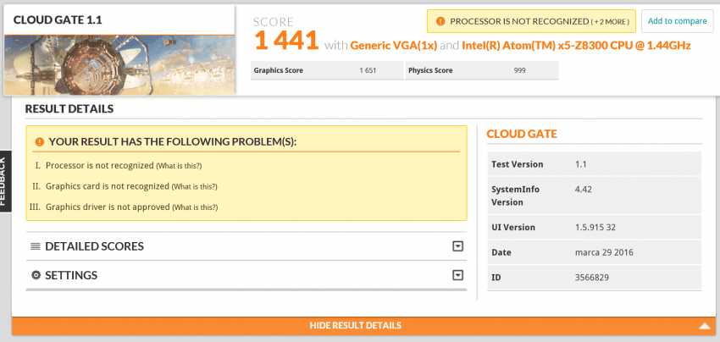Expand the Settings dropdown arrow
This screenshot has height=342, width=720.
[x=457, y=275]
